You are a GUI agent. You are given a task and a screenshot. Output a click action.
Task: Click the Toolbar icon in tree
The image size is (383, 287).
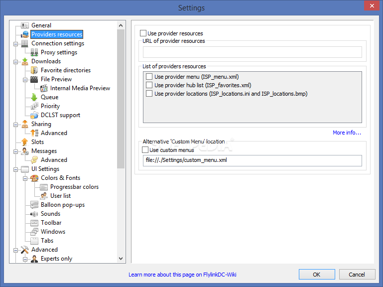pyautogui.click(x=34, y=223)
